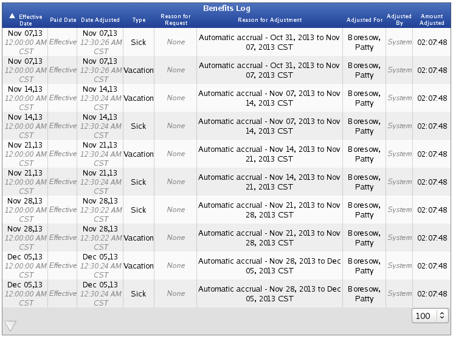Sort by the Reason for Adjustment header
Image resolution: width=453 pixels, height=339 pixels.
click(270, 20)
